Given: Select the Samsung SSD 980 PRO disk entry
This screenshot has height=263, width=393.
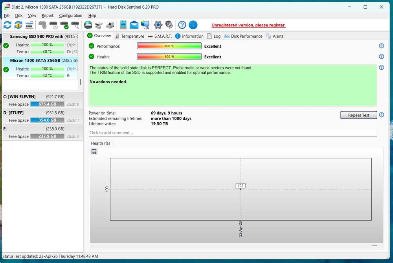Looking at the screenshot, I should [40, 44].
